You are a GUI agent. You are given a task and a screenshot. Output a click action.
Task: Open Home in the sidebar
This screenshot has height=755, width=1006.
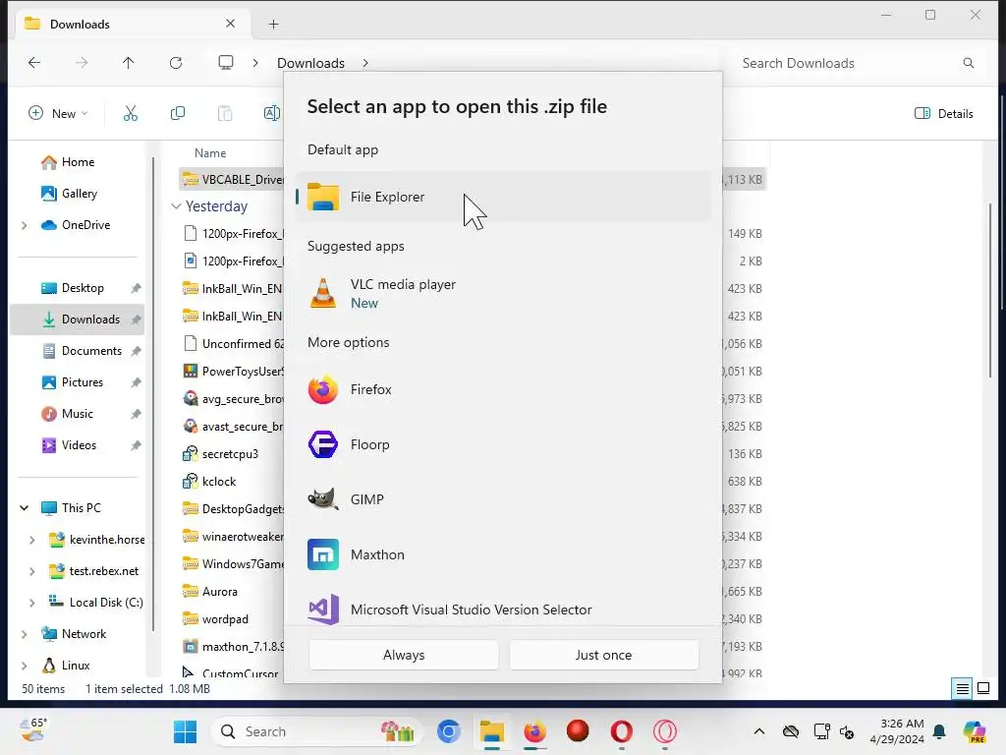[x=78, y=162]
